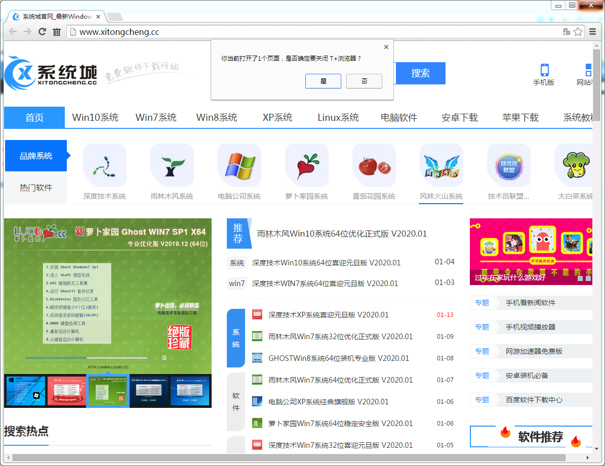Image resolution: width=605 pixels, height=466 pixels.
Task: Select the red carousel thumbnail
Action: pyautogui.click(x=66, y=391)
